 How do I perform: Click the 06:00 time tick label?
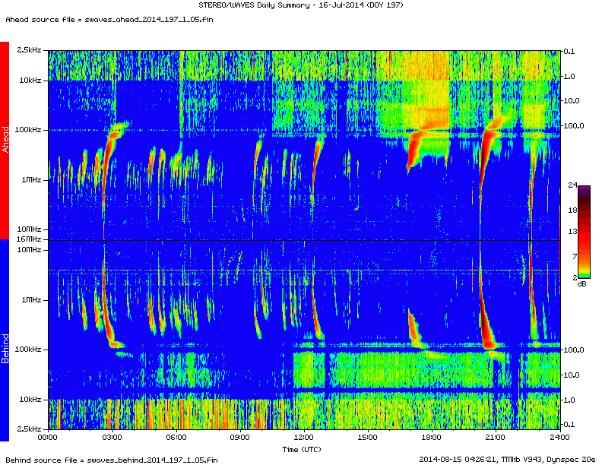[176, 438]
